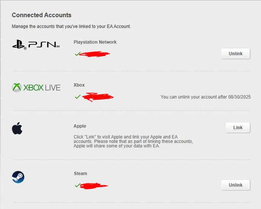Click the Apple data sharing description text
261x209 pixels.
pyautogui.click(x=134, y=141)
